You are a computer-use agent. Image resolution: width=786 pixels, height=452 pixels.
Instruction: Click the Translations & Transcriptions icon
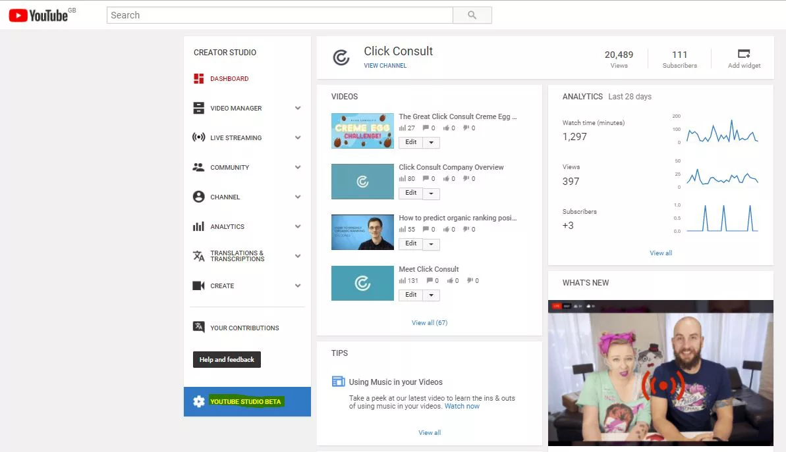point(198,256)
